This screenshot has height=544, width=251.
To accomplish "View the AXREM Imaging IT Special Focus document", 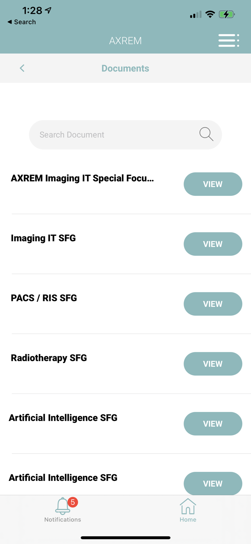I will tap(213, 184).
